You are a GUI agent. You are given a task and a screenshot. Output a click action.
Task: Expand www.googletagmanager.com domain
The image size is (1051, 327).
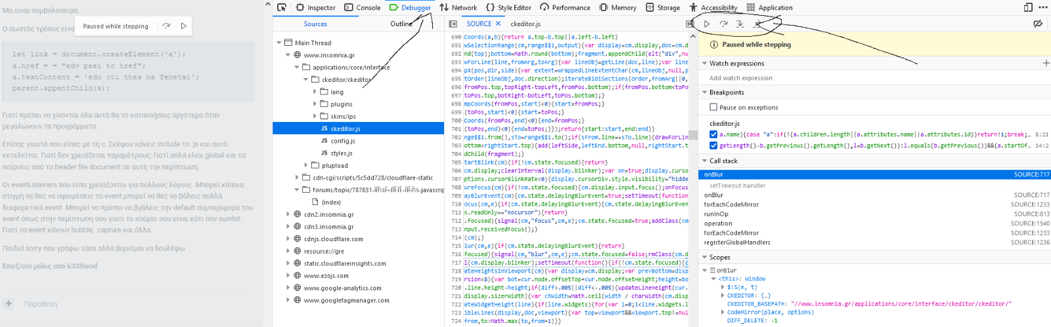(288, 300)
